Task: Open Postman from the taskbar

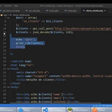Action: (101, 110)
